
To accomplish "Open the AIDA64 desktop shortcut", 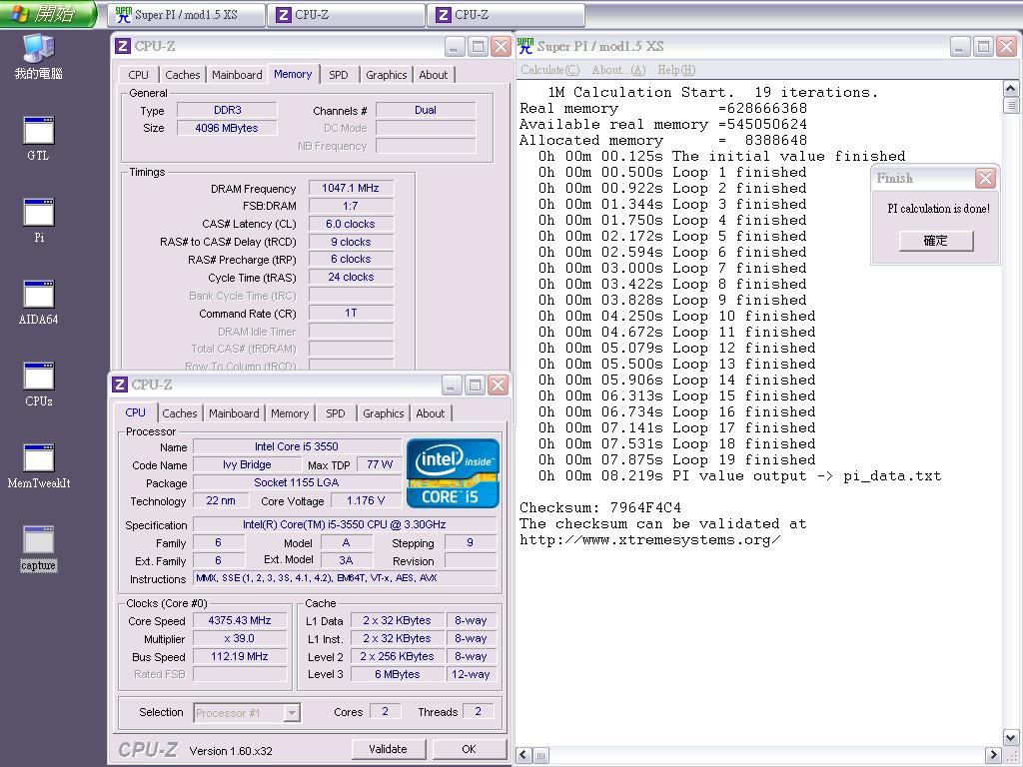I will coord(39,303).
